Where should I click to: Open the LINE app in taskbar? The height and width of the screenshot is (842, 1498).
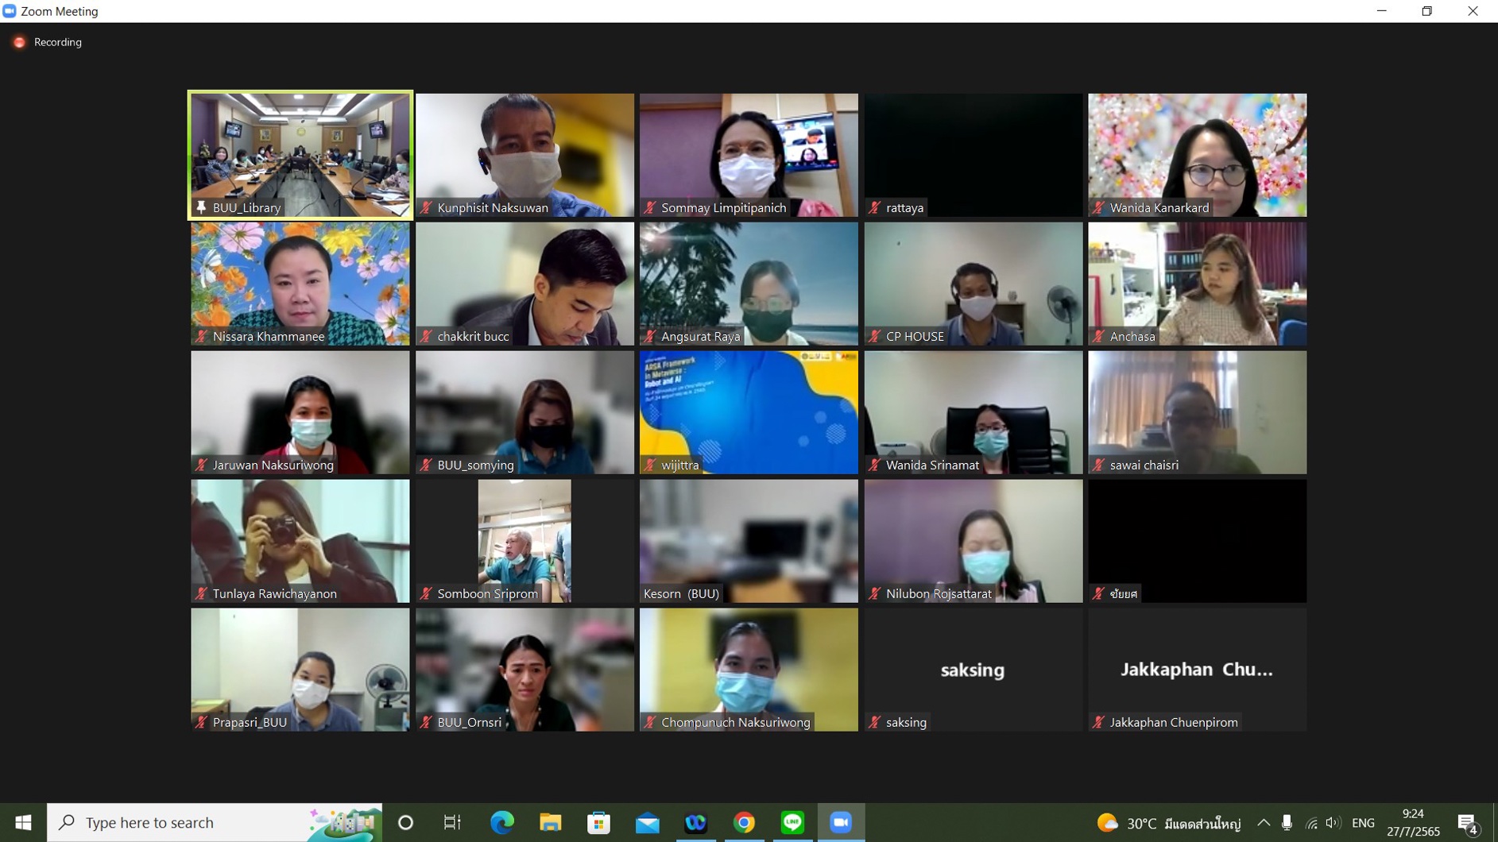[x=792, y=822]
